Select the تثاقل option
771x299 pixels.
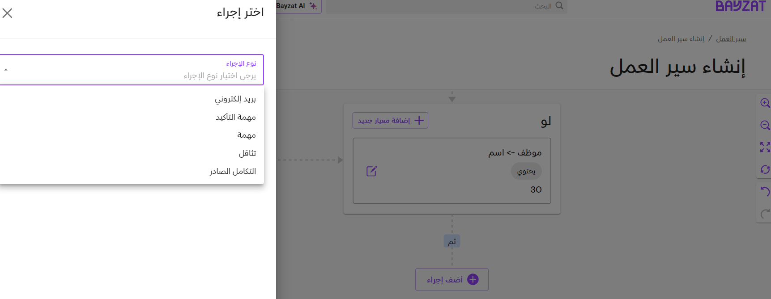click(x=247, y=153)
